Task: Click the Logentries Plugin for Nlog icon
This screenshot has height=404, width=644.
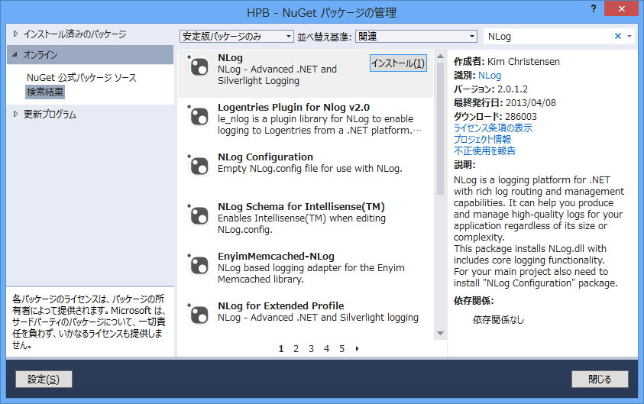Action: tap(199, 115)
